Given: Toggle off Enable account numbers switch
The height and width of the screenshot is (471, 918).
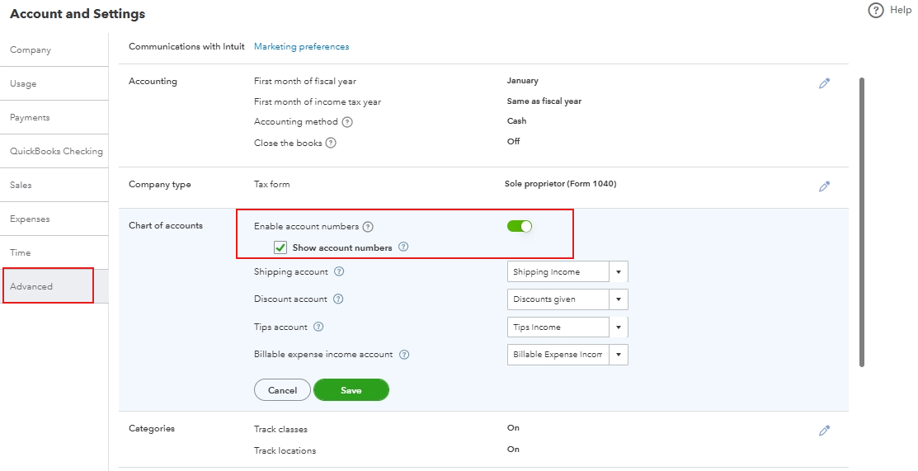Looking at the screenshot, I should point(520,226).
